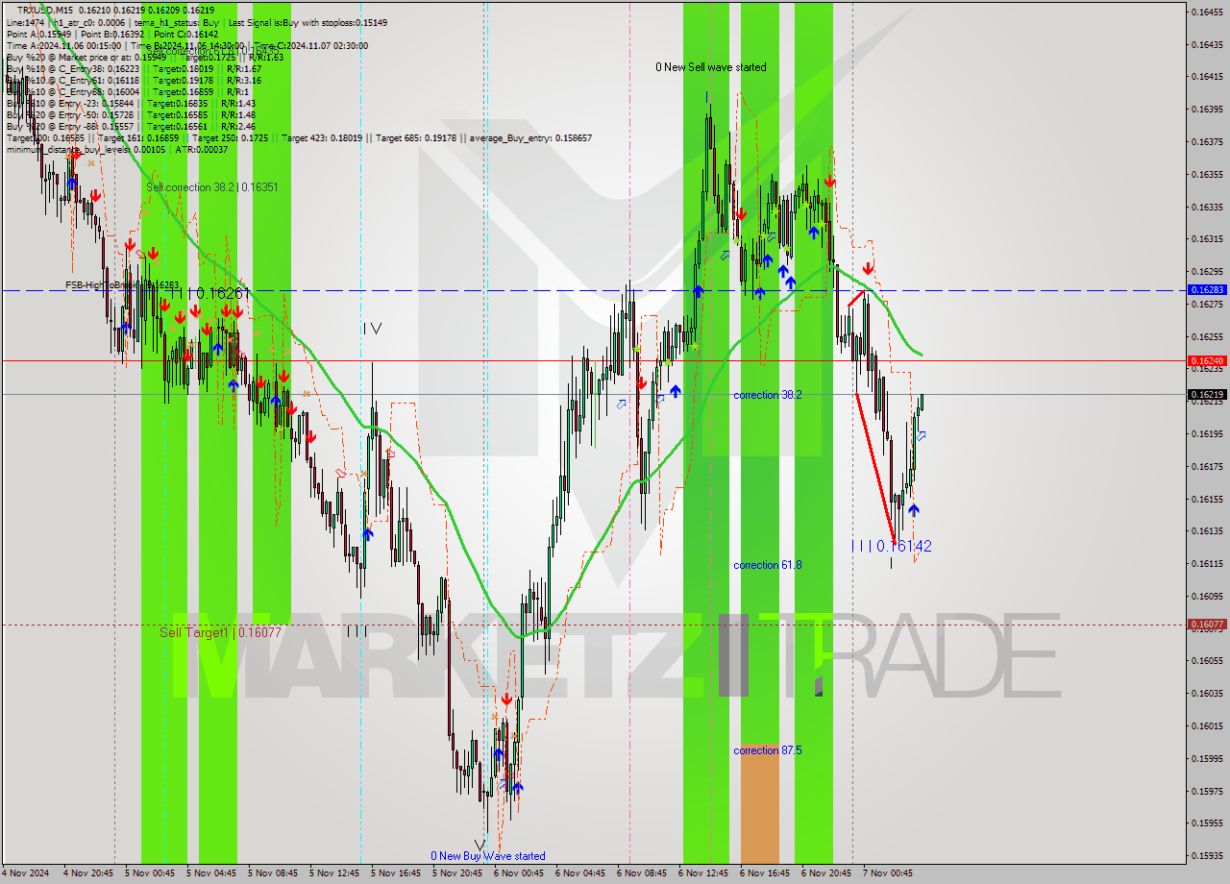Click the '5 Nov 00:45' time axis label
The height and width of the screenshot is (884, 1230).
click(148, 873)
